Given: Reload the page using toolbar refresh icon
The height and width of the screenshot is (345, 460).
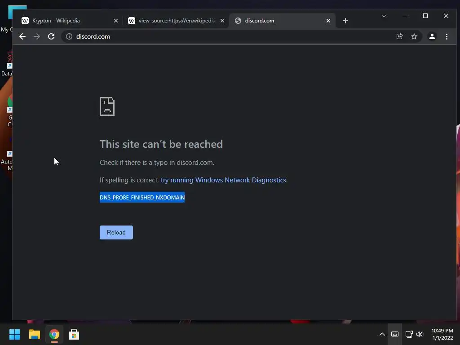Looking at the screenshot, I should [51, 36].
